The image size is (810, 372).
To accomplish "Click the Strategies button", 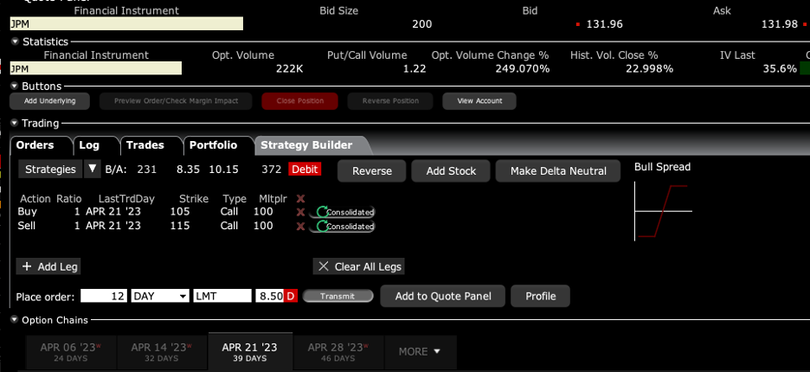I will point(50,169).
